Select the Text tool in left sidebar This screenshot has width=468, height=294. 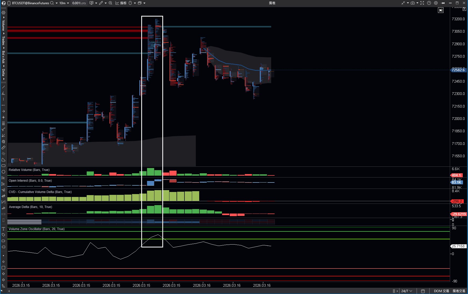click(x=3, y=229)
